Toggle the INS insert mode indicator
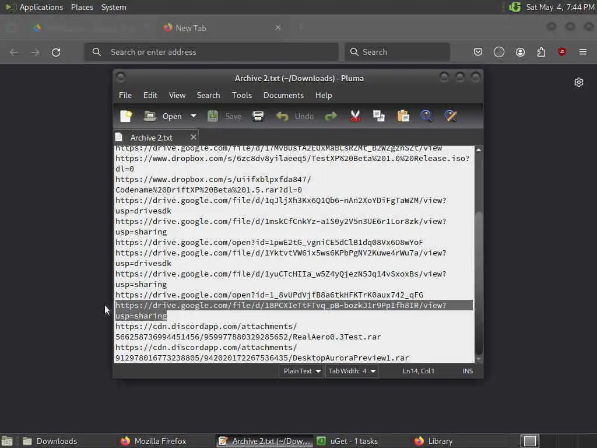 [x=468, y=371]
